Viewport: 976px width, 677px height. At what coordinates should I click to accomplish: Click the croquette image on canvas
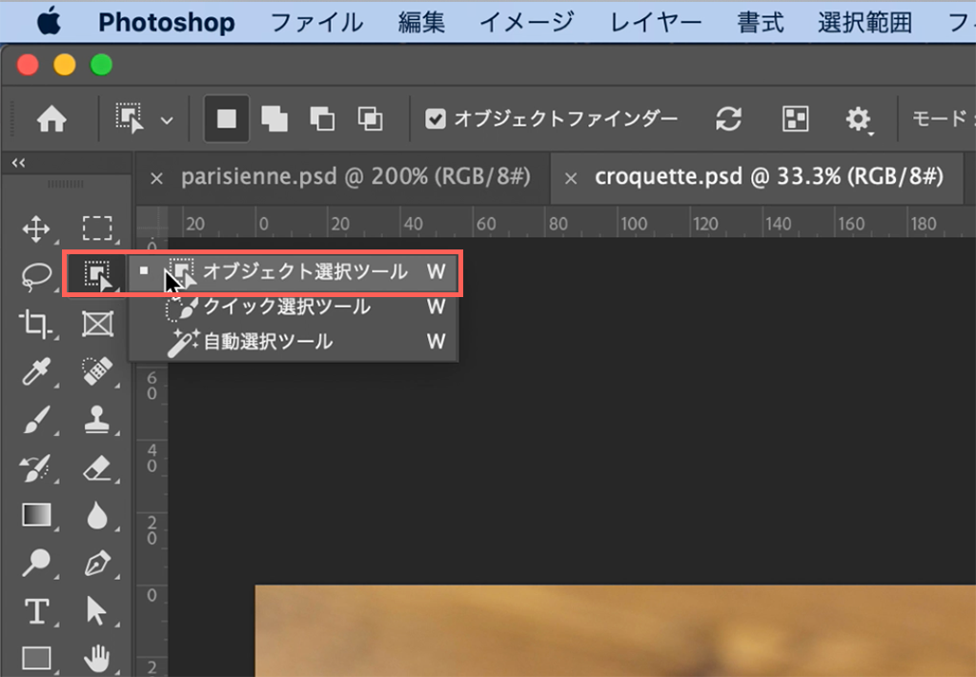(615, 630)
